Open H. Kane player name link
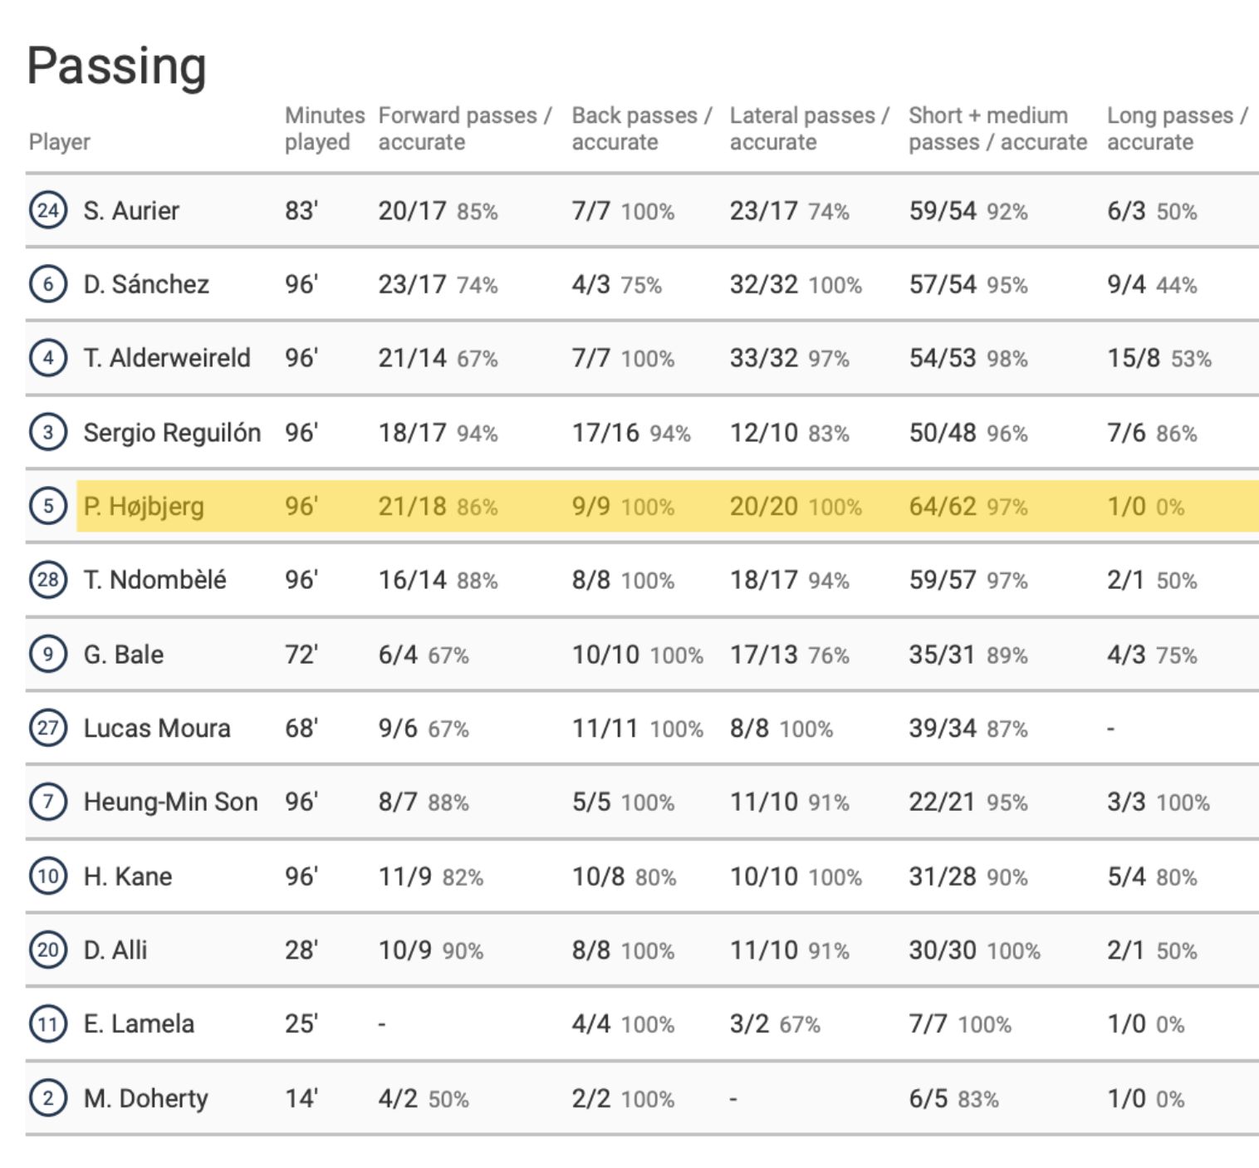The image size is (1259, 1168). click(127, 876)
